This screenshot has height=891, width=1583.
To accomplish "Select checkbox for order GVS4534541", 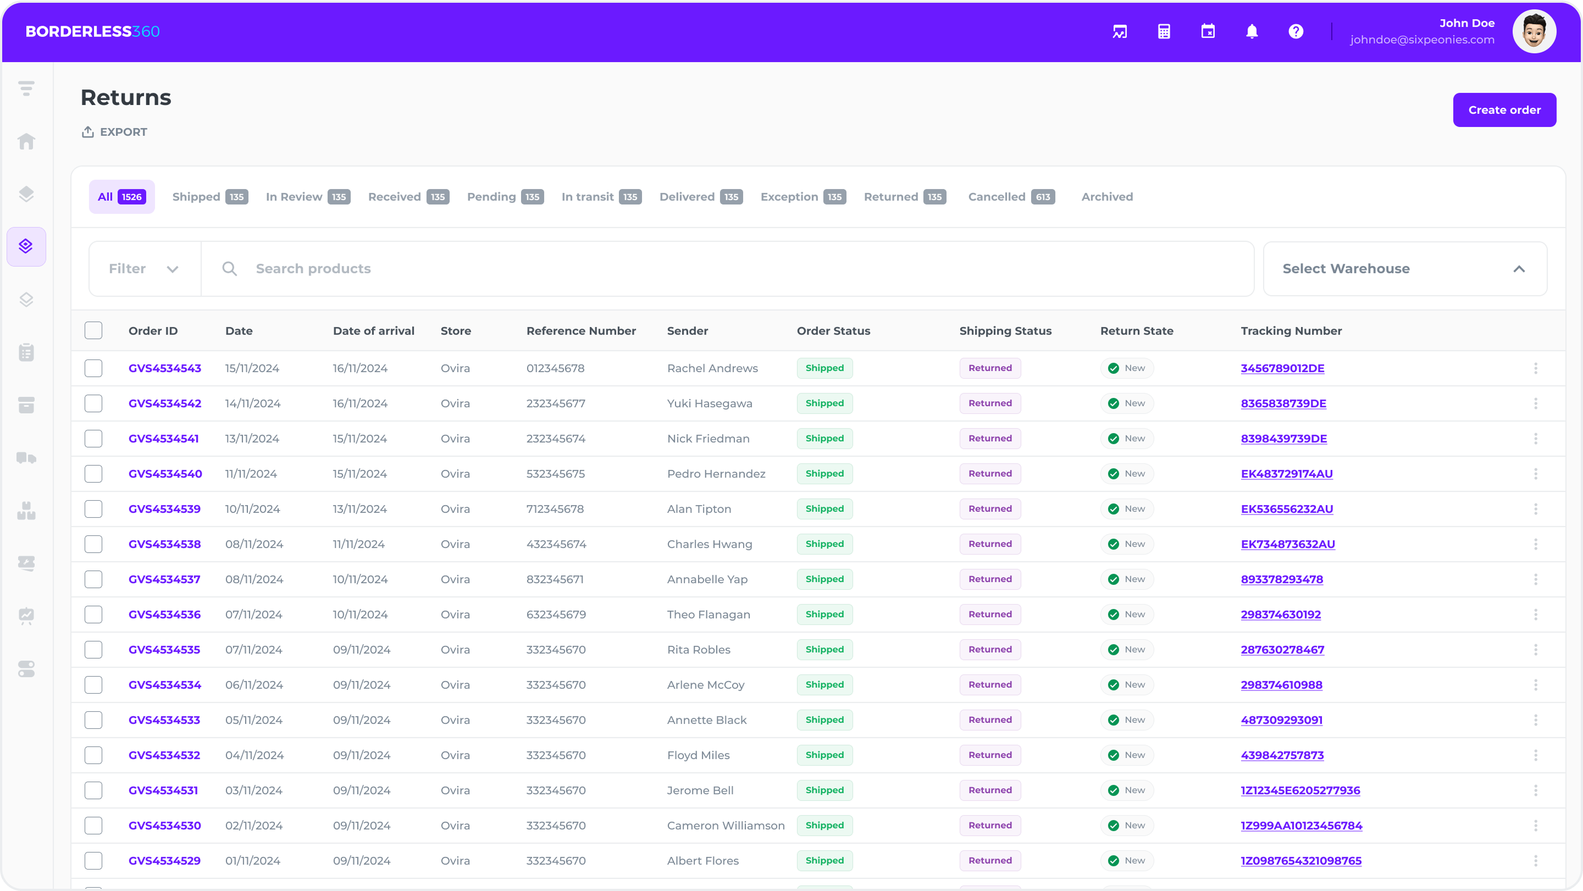I will [93, 439].
